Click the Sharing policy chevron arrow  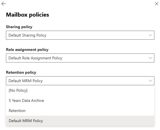click(x=150, y=35)
